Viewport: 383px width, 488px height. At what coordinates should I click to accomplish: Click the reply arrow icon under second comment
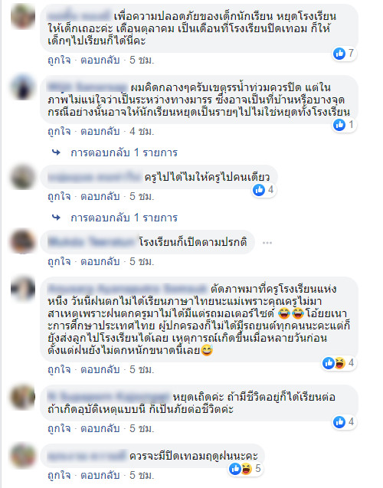[56, 152]
